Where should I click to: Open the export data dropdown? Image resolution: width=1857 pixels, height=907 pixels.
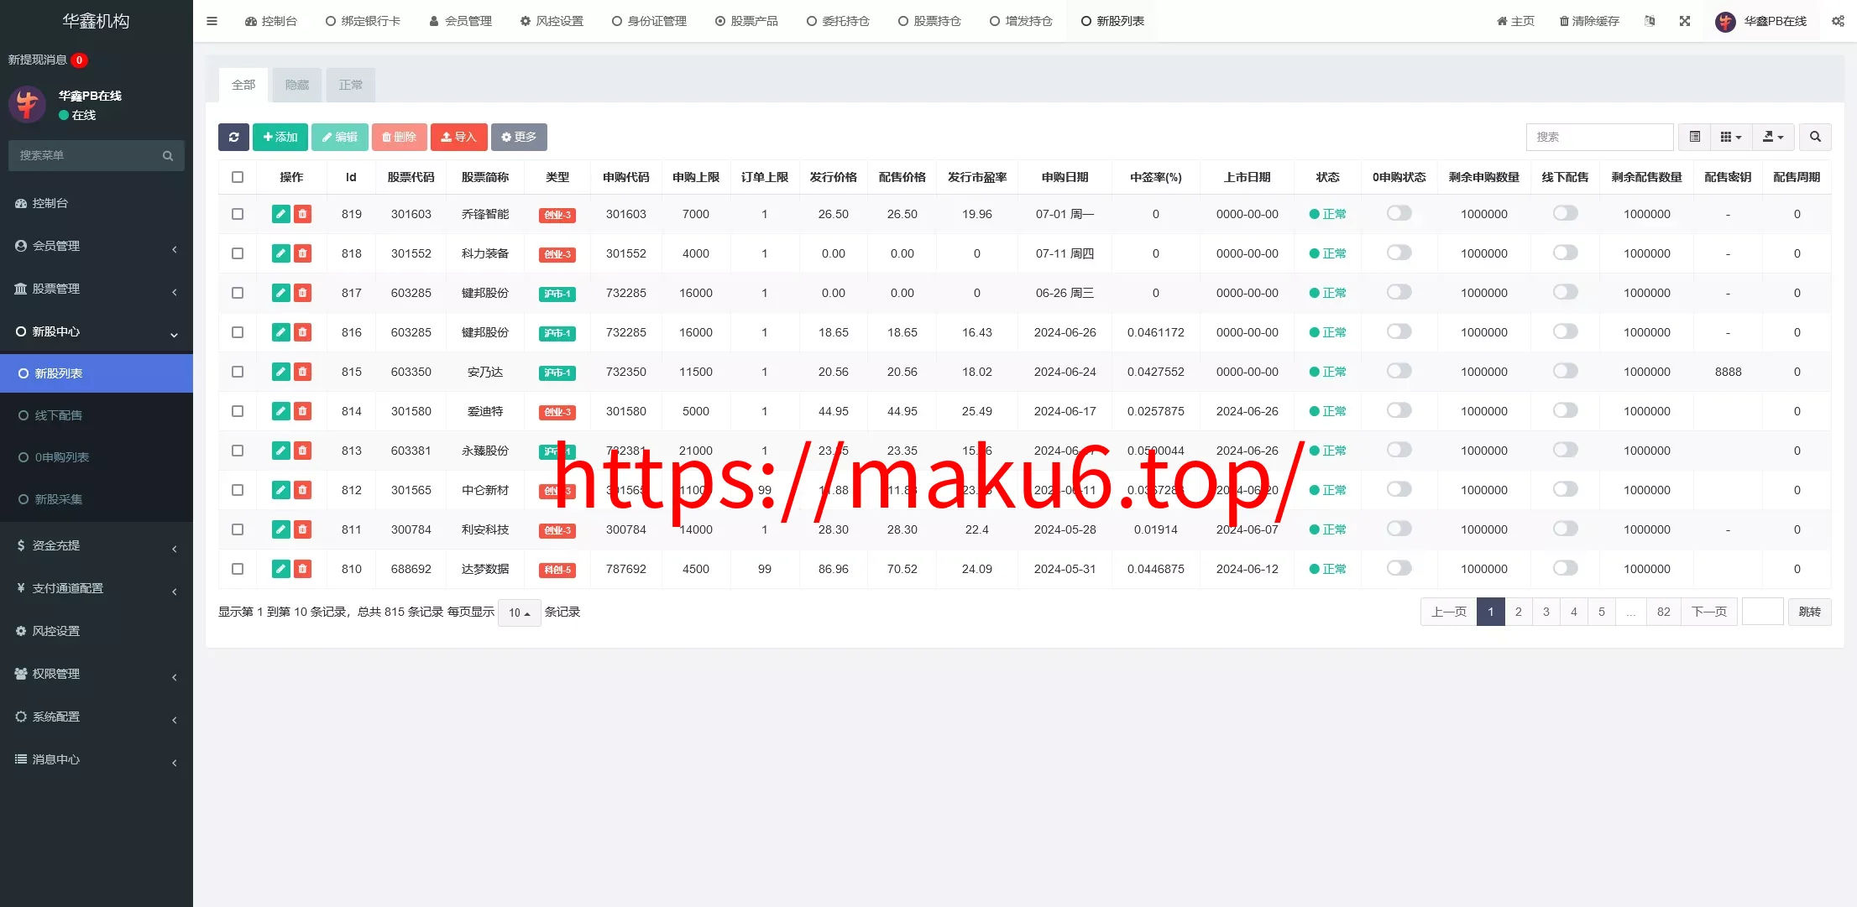(1773, 137)
